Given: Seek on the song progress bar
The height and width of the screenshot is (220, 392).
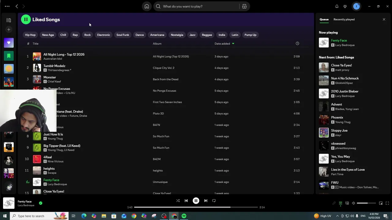Looking at the screenshot, I should [196, 207].
